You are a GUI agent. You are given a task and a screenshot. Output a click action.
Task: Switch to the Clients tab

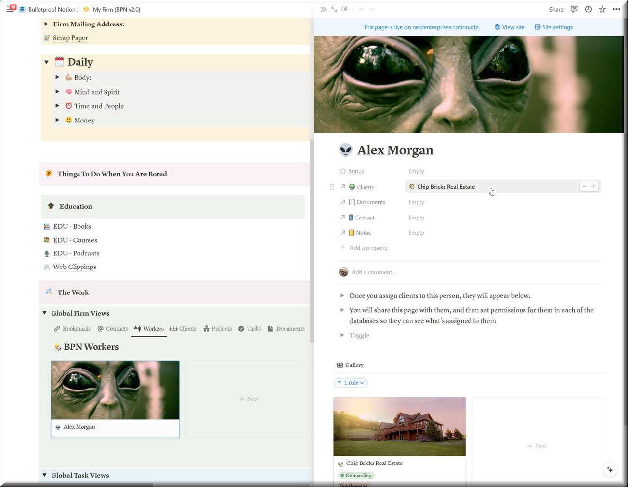coord(183,329)
